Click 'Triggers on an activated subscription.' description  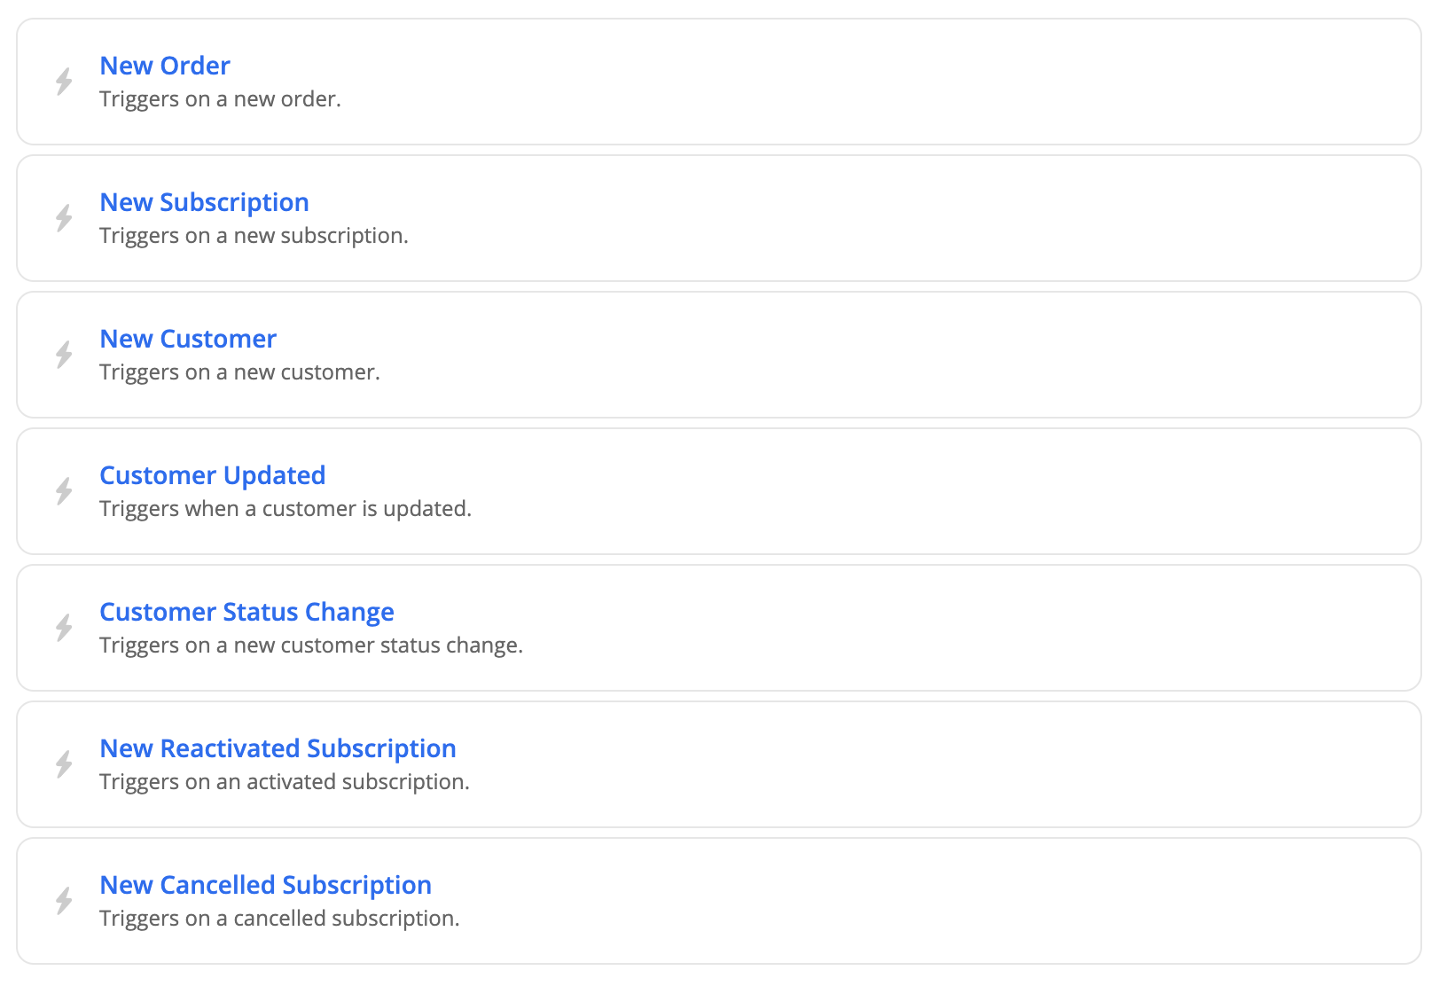click(285, 782)
